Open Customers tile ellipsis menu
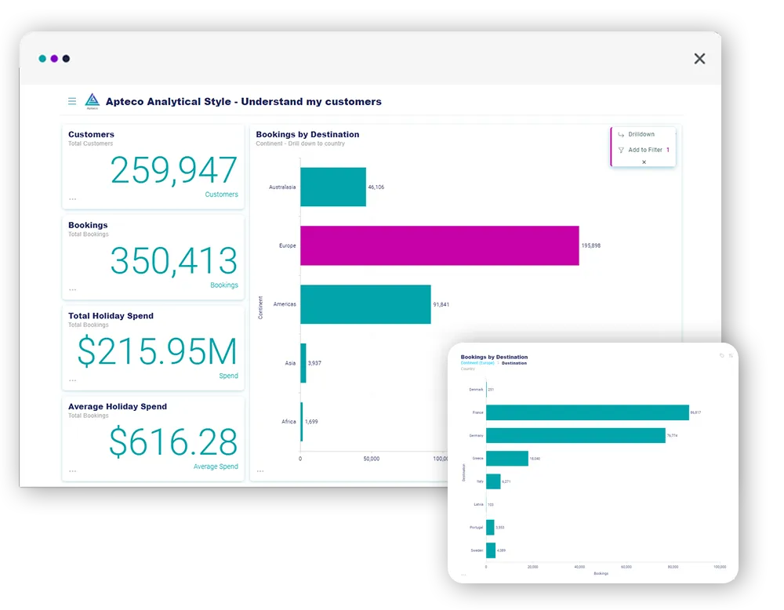784x610 pixels. click(73, 199)
